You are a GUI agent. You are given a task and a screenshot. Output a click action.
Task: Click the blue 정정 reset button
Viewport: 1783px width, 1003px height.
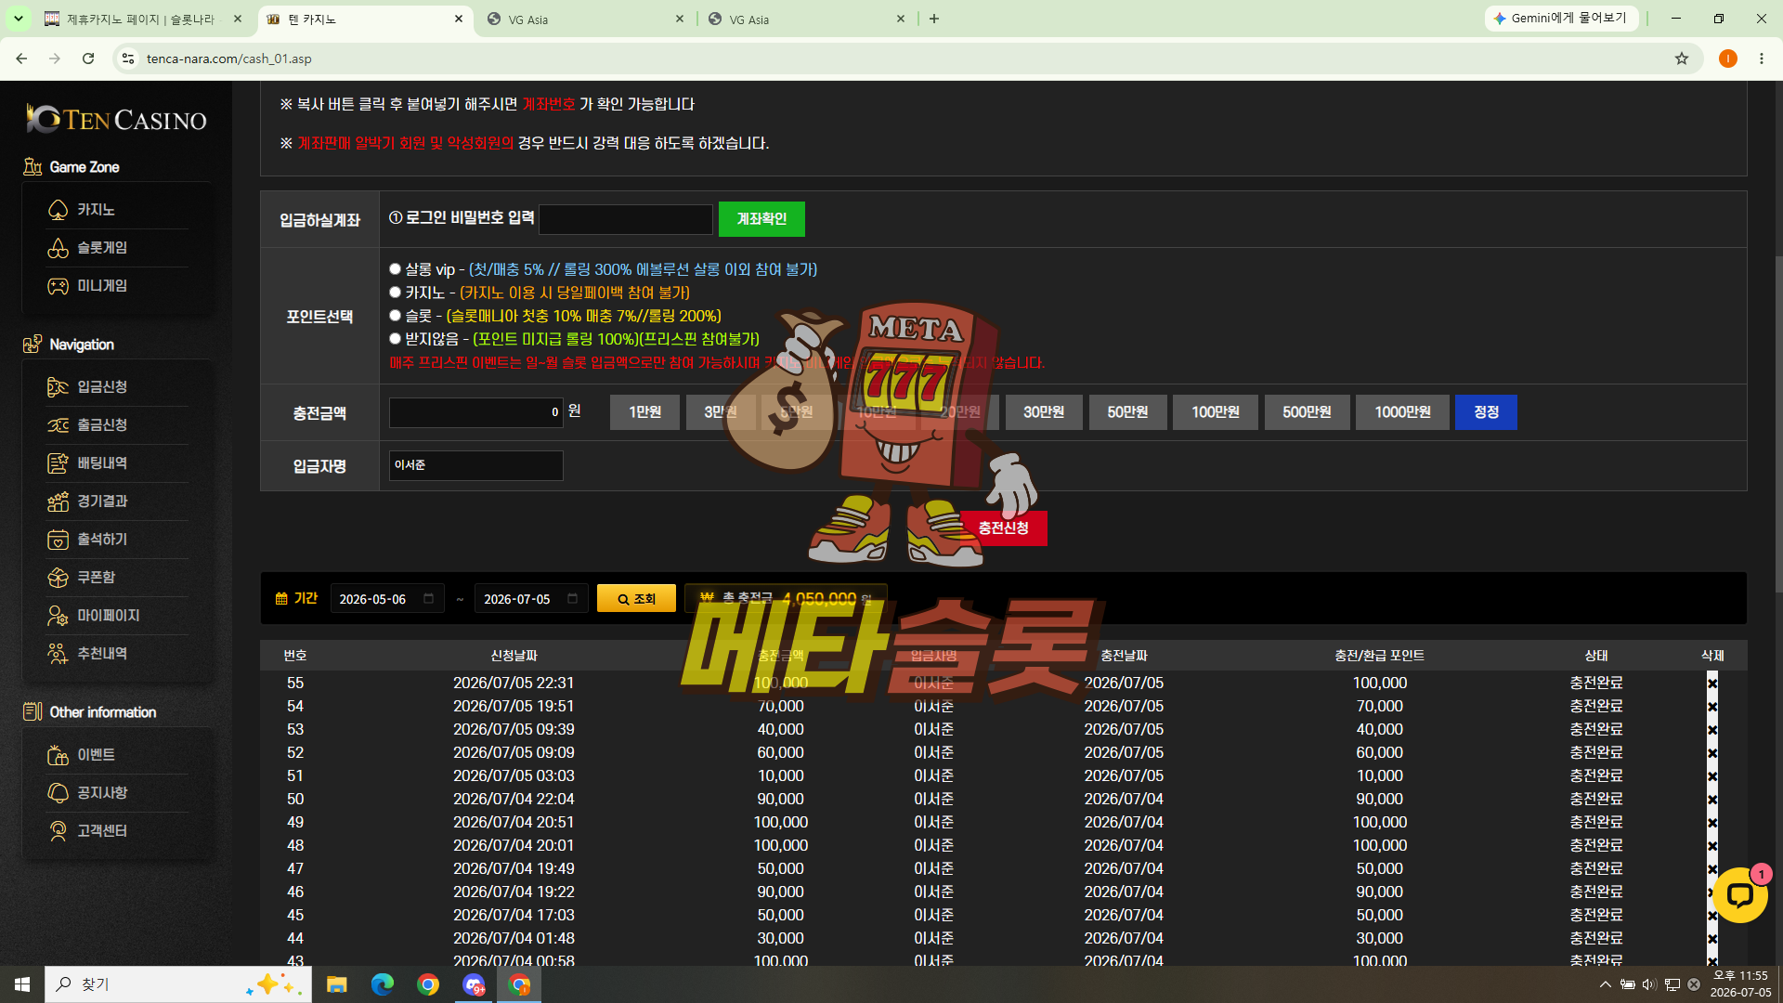[x=1486, y=412]
